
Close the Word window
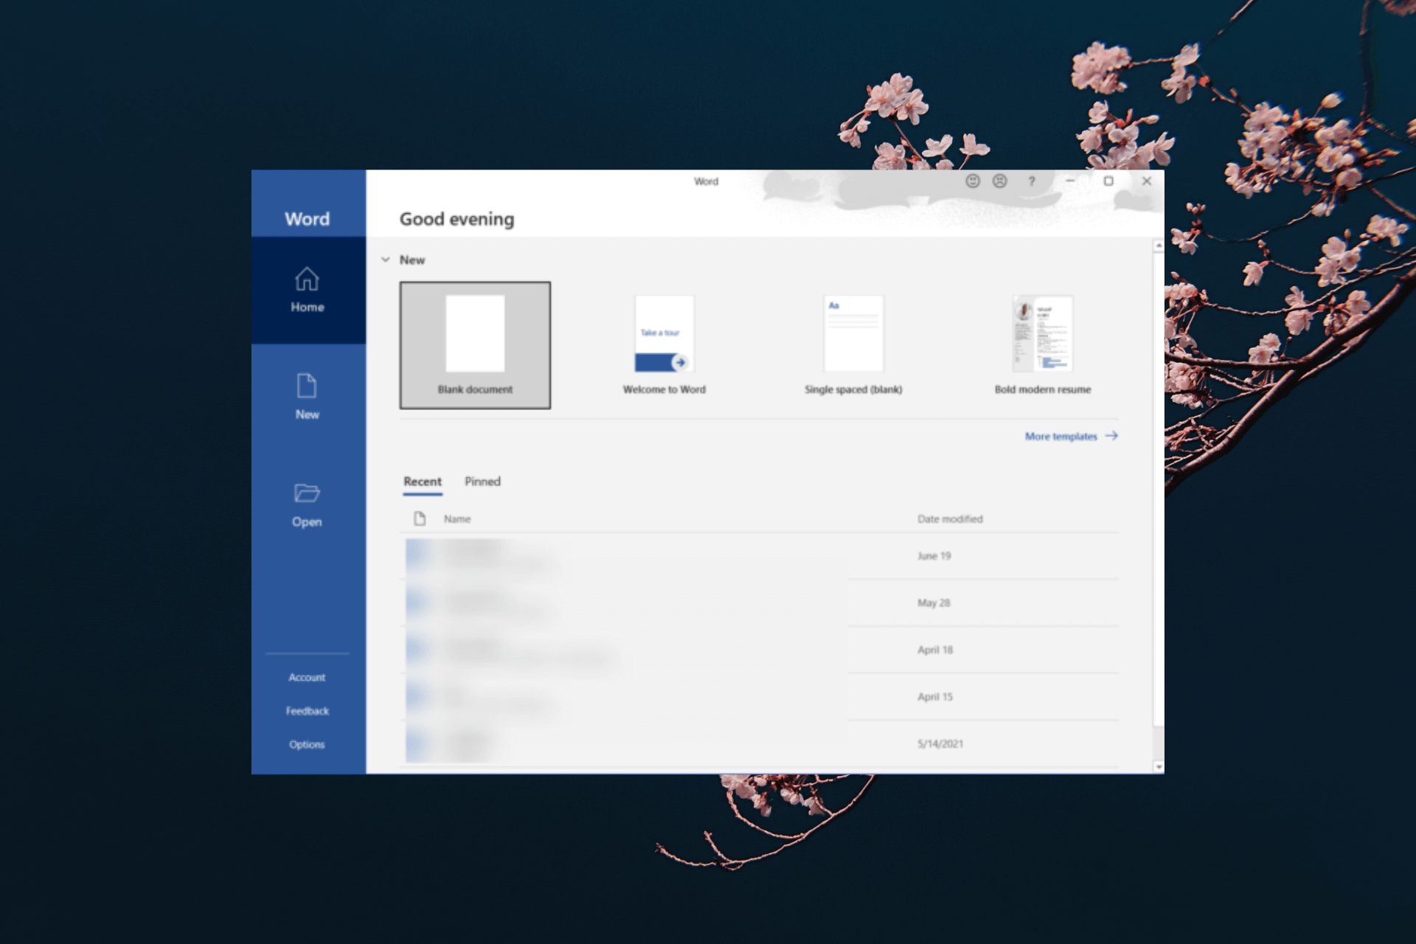point(1147,181)
